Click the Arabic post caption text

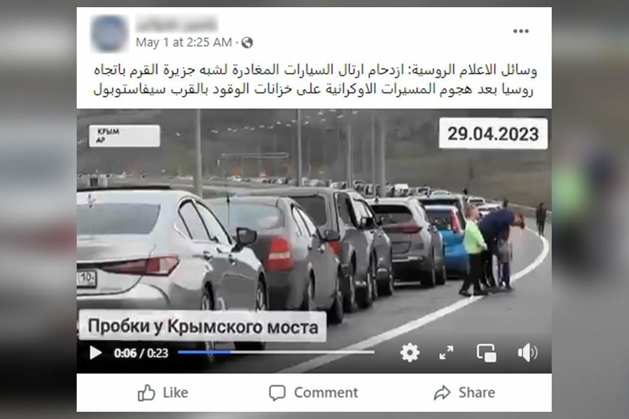[x=314, y=80]
